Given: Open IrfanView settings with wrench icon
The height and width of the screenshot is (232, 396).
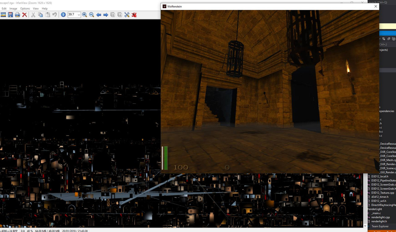Looking at the screenshot, I should click(x=127, y=14).
